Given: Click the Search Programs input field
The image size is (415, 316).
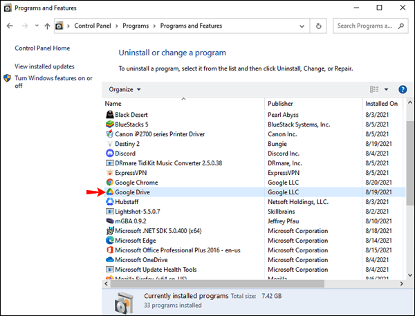Looking at the screenshot, I should [x=365, y=26].
